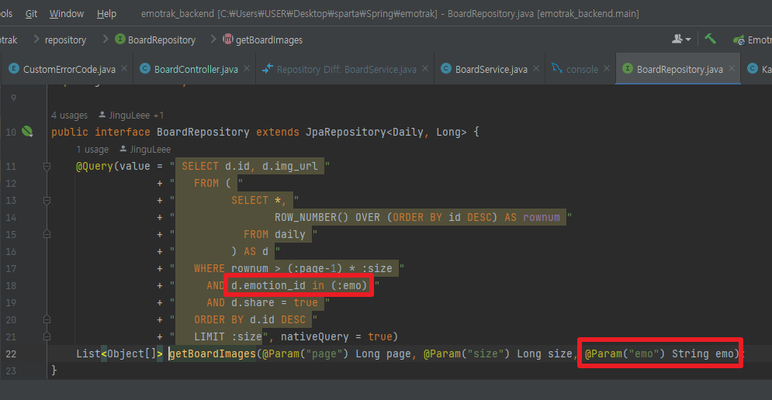Viewport: 772px width, 400px height.
Task: Click the @Param("page") annotation
Action: point(305,353)
